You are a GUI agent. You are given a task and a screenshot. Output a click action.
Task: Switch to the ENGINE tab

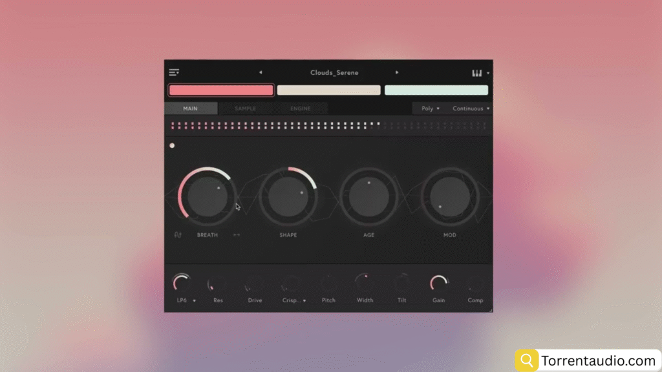(301, 108)
